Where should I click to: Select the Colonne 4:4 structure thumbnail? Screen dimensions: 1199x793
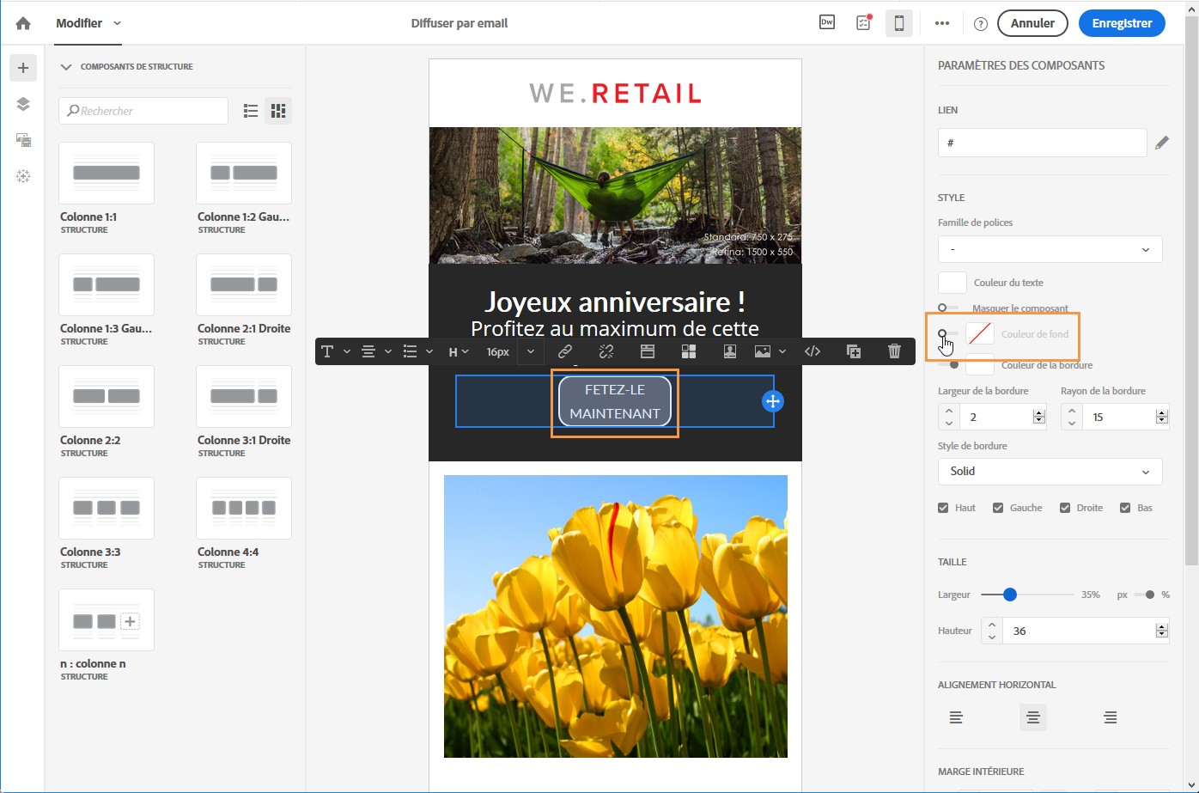tap(244, 508)
